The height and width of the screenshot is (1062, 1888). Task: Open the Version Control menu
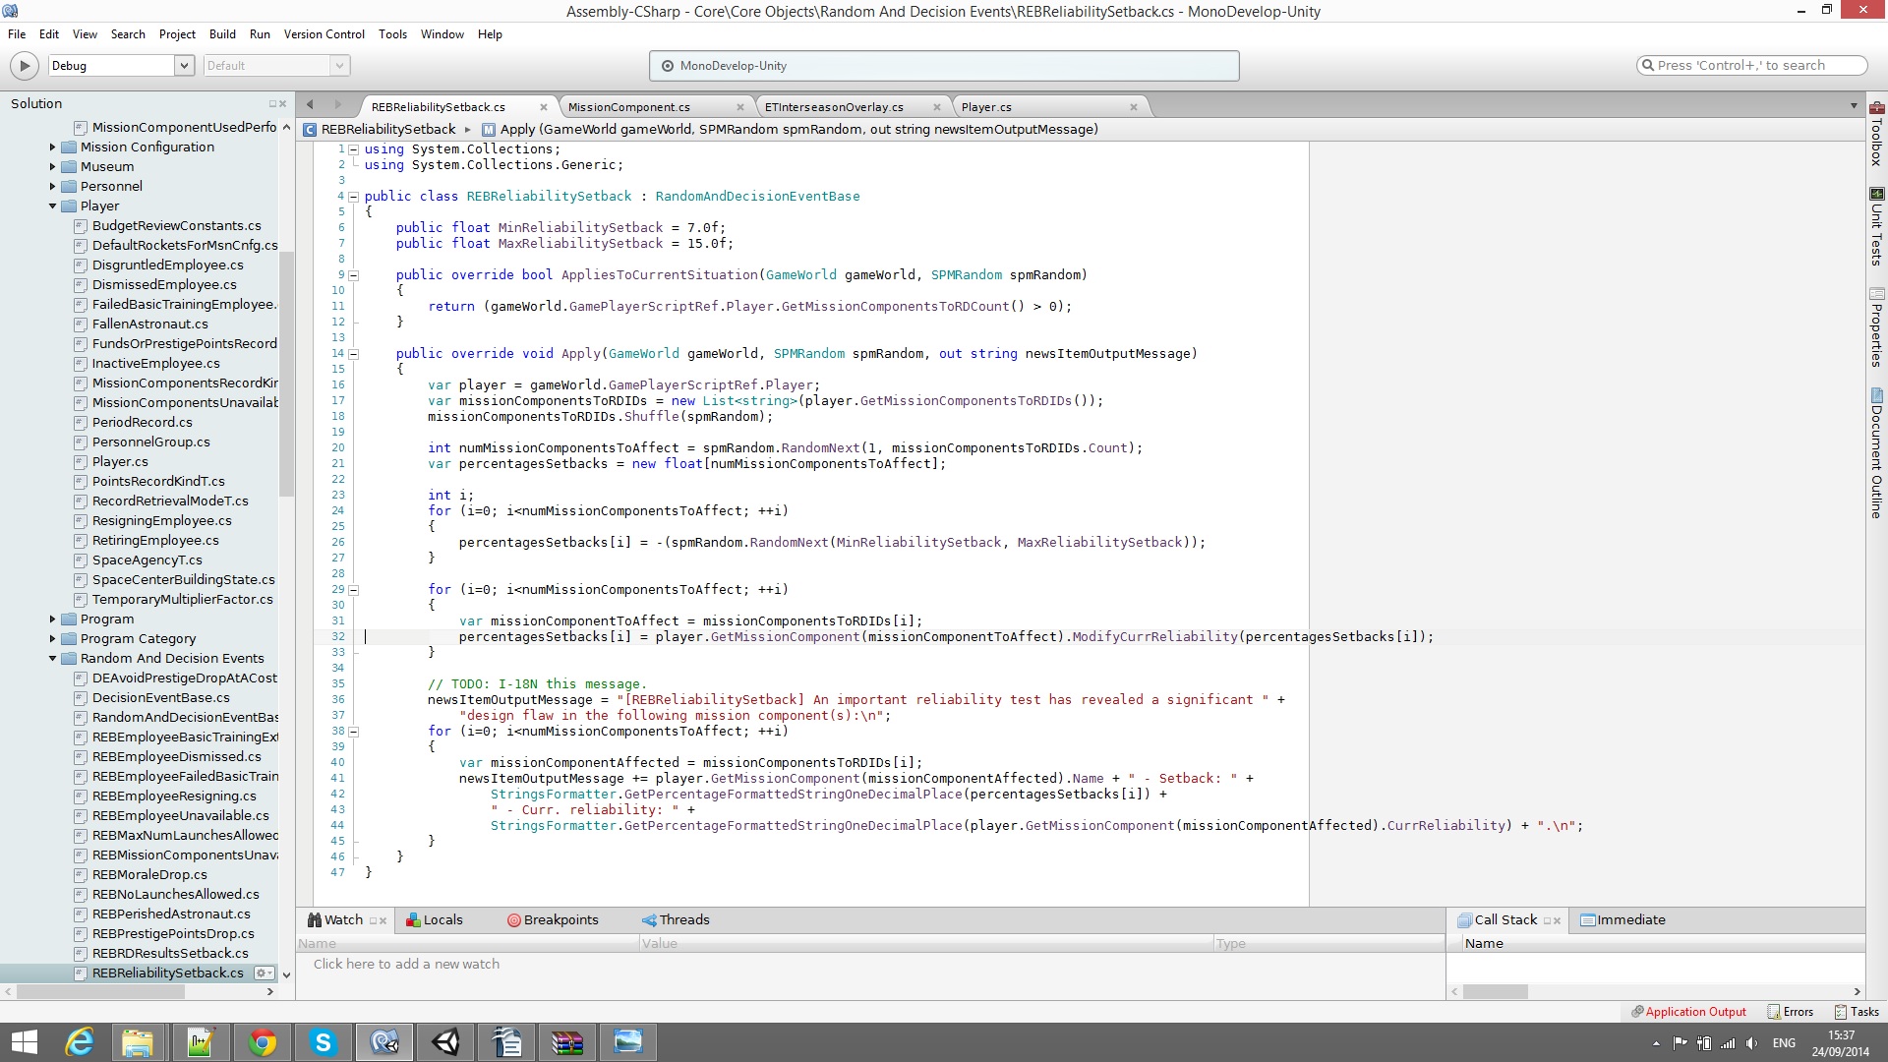click(324, 34)
